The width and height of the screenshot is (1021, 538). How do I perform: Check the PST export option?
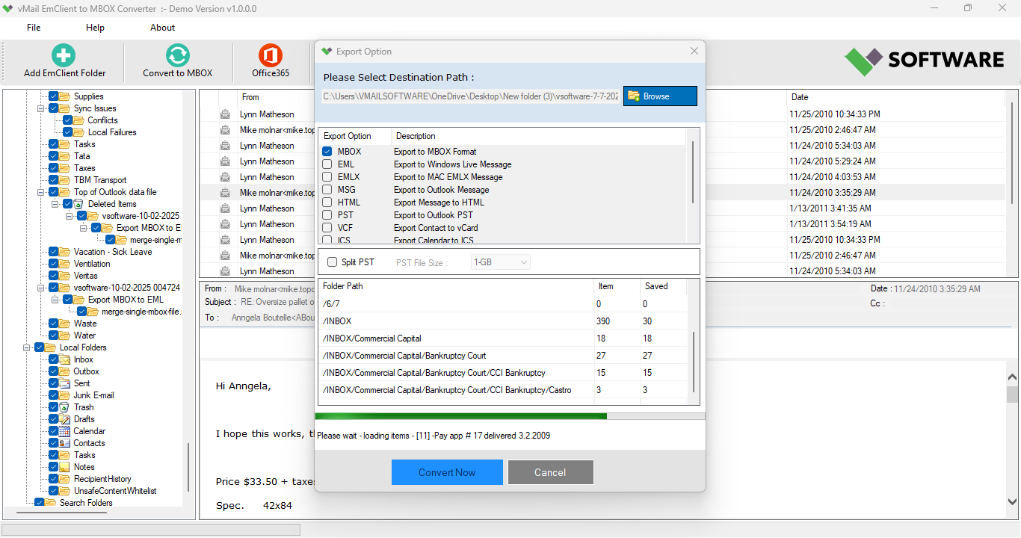(x=327, y=215)
